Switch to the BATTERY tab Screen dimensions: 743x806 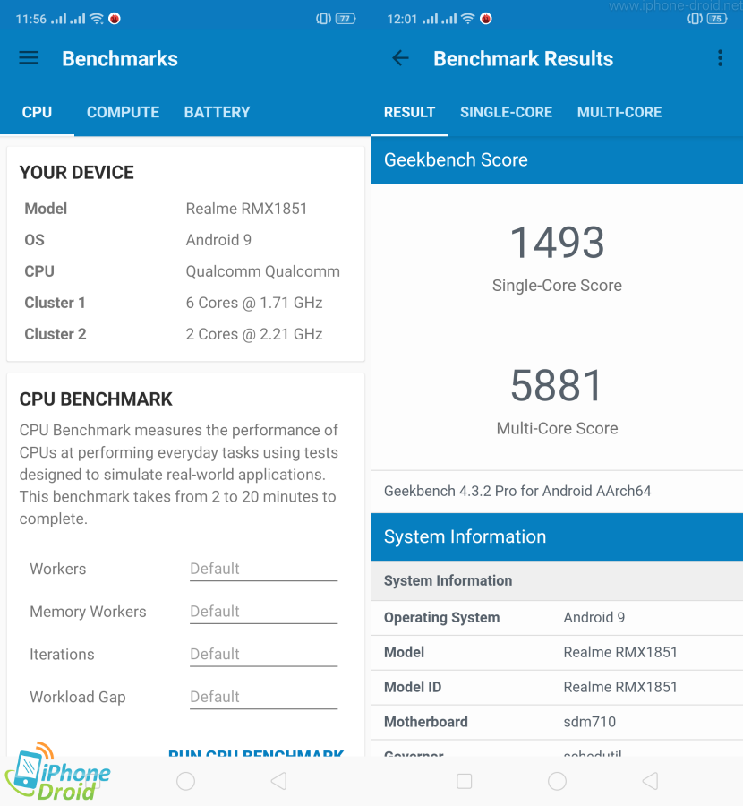(217, 112)
